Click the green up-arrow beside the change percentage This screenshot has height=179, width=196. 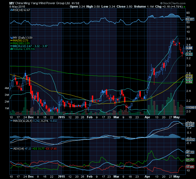[185, 7]
